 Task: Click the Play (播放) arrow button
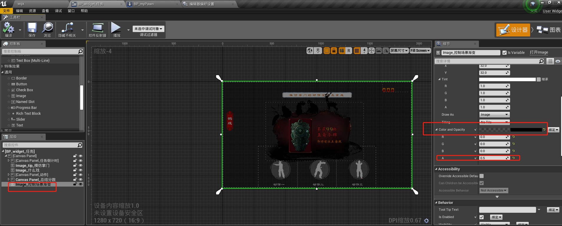(116, 28)
